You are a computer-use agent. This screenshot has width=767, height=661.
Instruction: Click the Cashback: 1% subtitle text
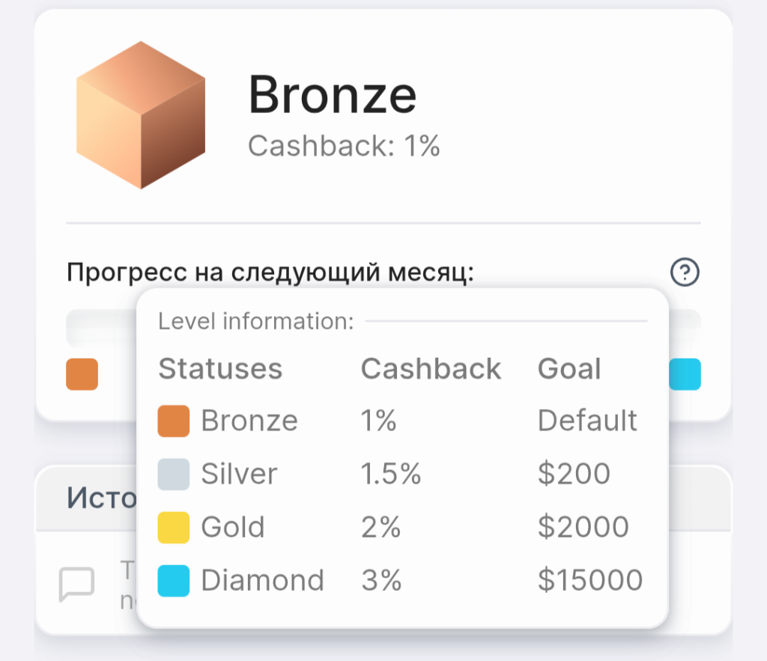click(344, 146)
